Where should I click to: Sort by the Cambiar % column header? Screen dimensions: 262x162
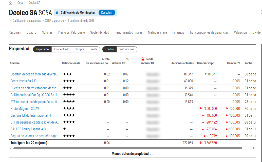click(233, 63)
